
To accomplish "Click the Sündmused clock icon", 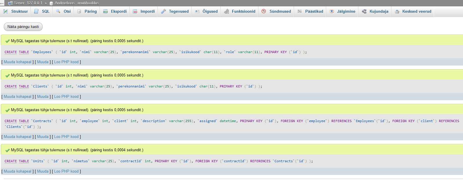I will (264, 11).
